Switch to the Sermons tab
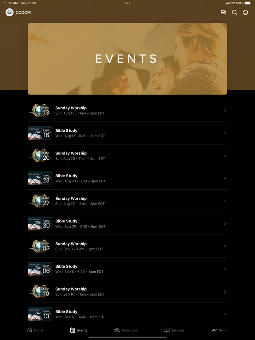This screenshot has height=340, width=255. (x=174, y=330)
